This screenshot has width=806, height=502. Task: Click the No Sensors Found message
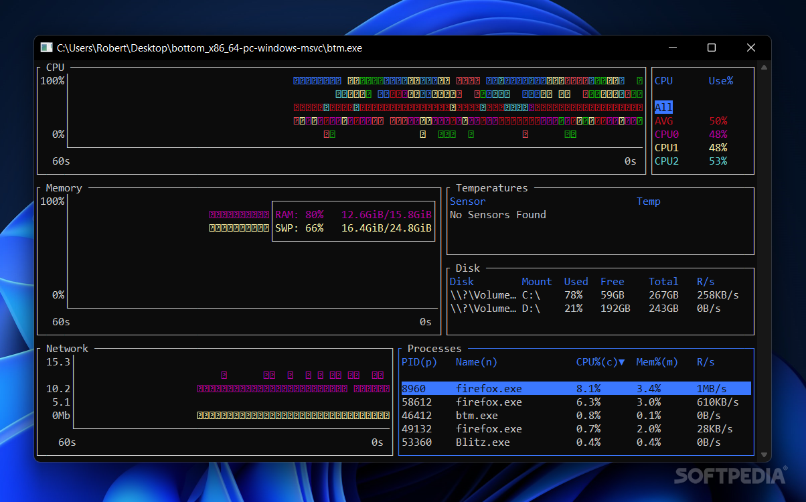[x=498, y=215]
